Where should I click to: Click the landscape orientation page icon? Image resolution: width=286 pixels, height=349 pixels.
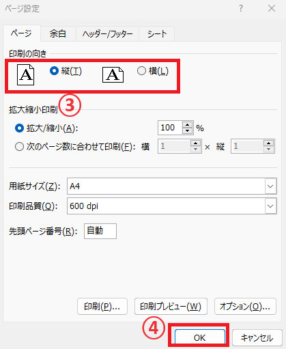pyautogui.click(x=113, y=74)
